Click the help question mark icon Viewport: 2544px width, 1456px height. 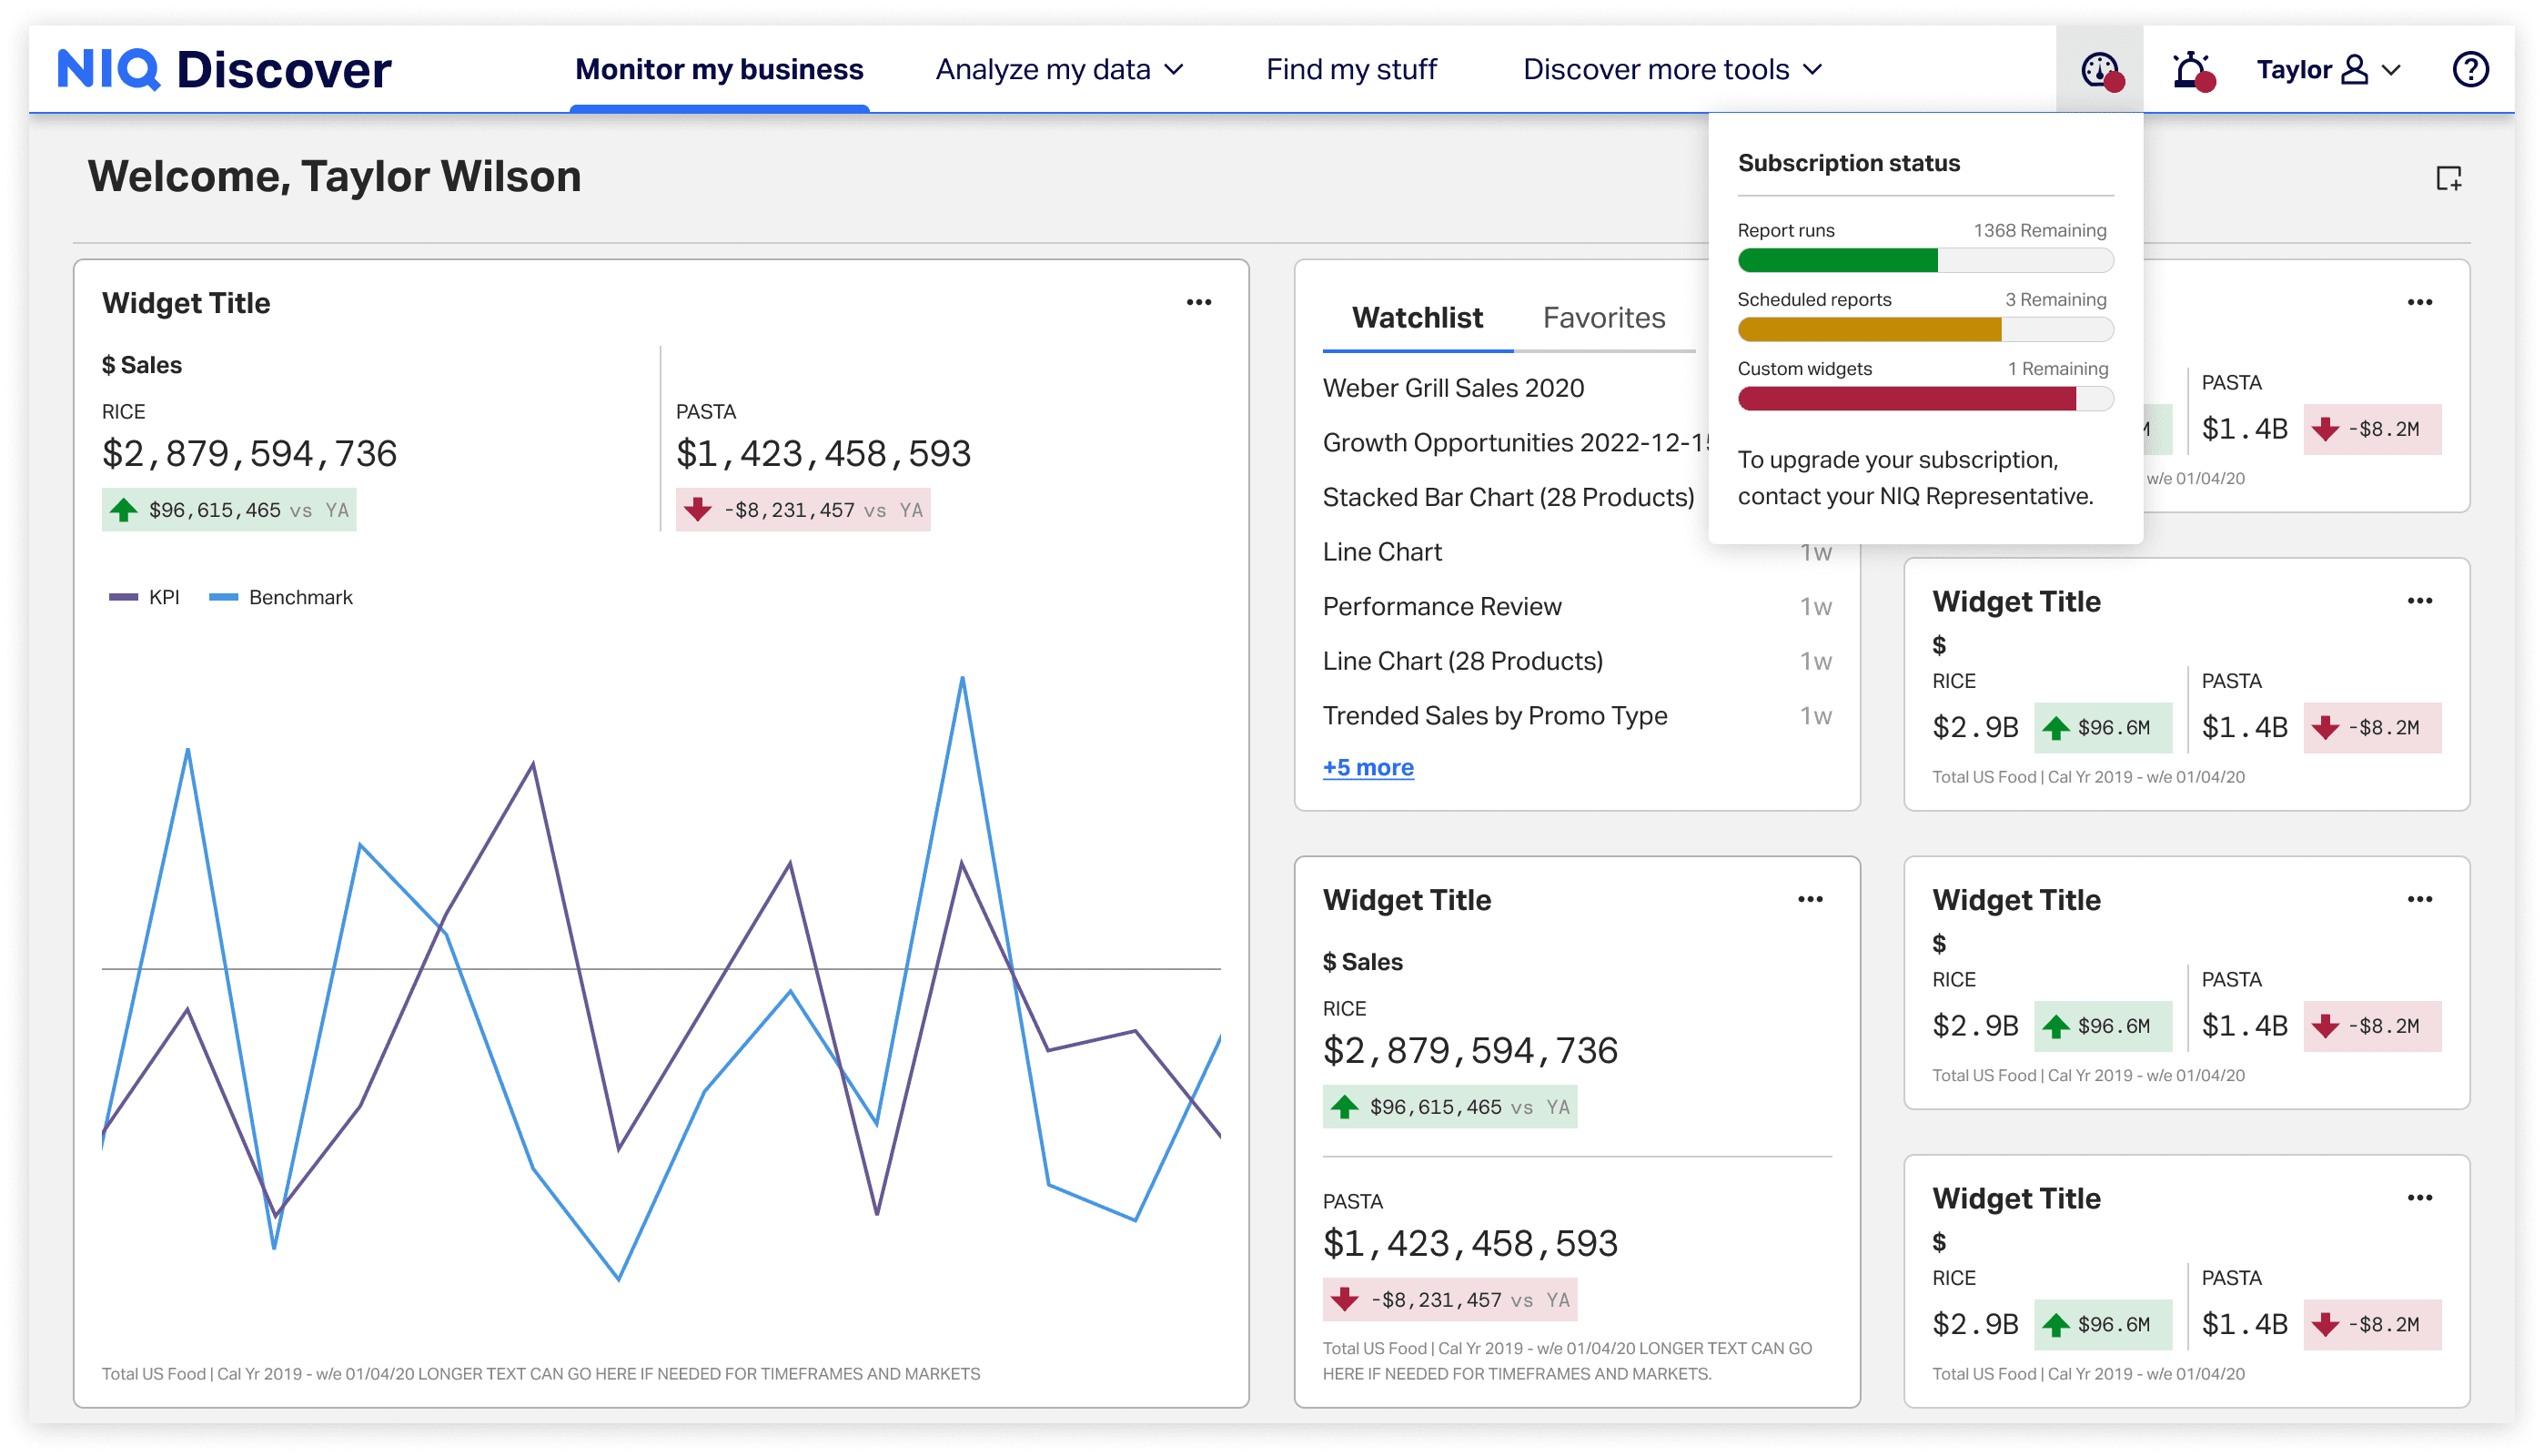[2469, 70]
